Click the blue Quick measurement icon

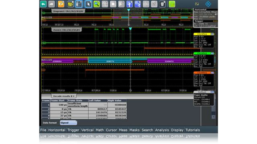tap(138, 4)
